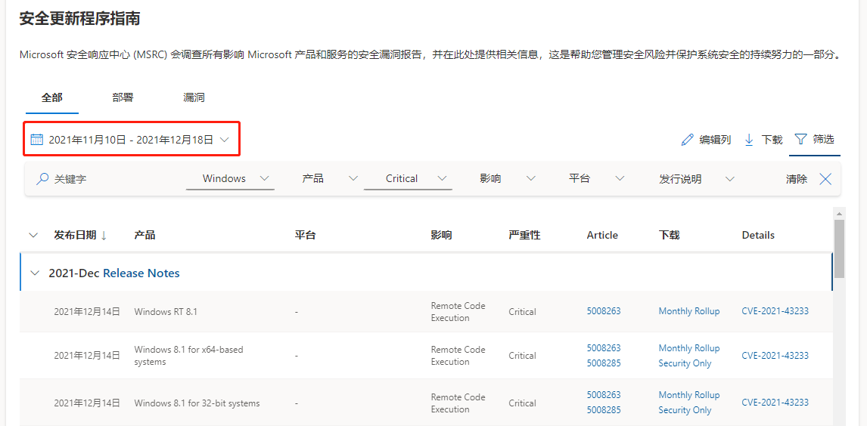The image size is (867, 426).
Task: Collapse the 2021-Dec group chevron
Action: point(36,273)
